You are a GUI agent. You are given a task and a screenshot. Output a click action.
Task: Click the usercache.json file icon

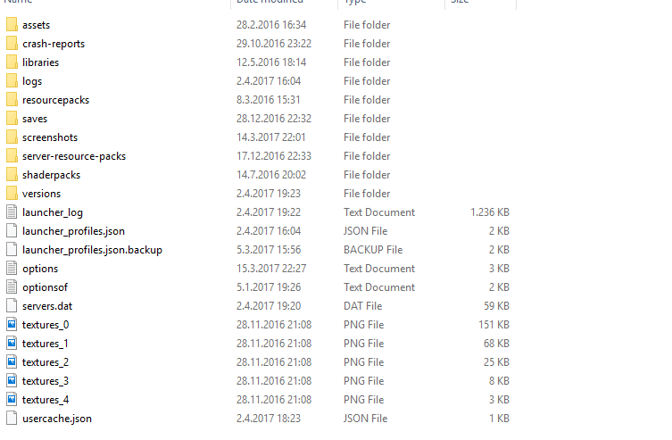point(12,419)
